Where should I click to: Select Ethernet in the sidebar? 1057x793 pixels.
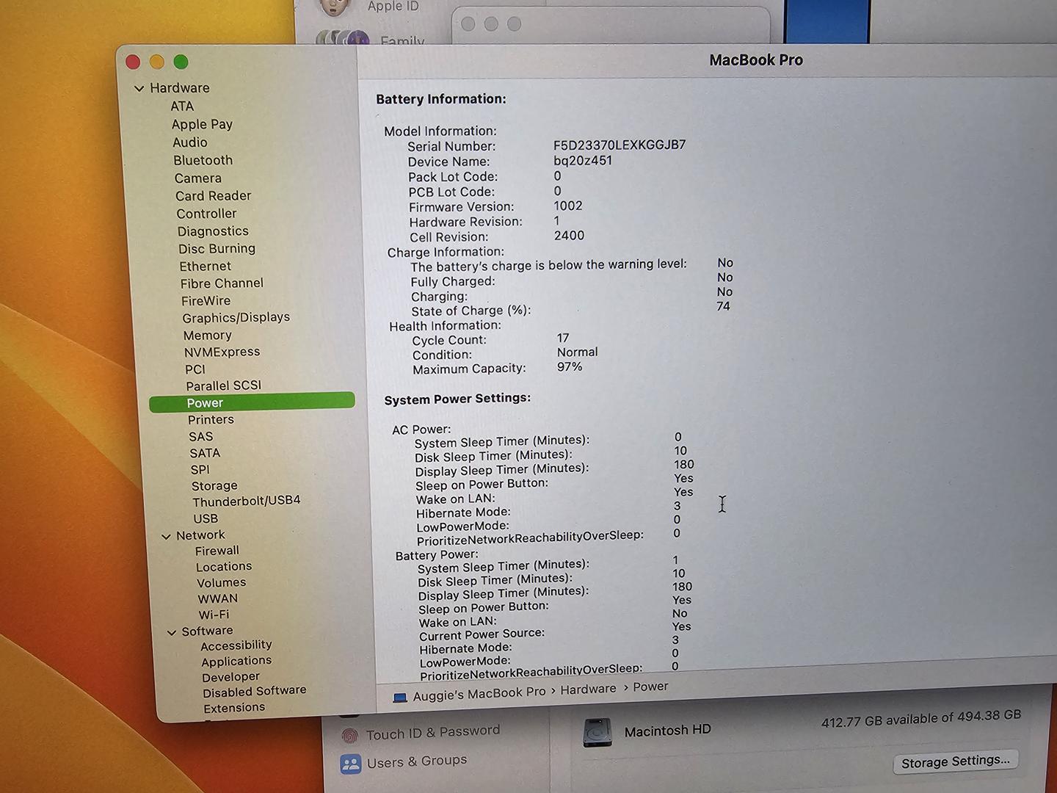206,266
